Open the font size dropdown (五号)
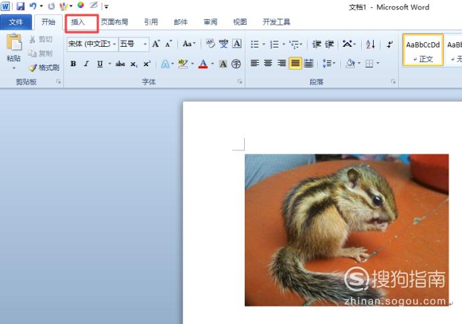 click(x=145, y=44)
